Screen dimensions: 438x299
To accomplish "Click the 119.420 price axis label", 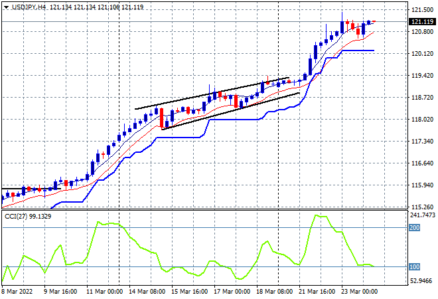I will (422, 76).
